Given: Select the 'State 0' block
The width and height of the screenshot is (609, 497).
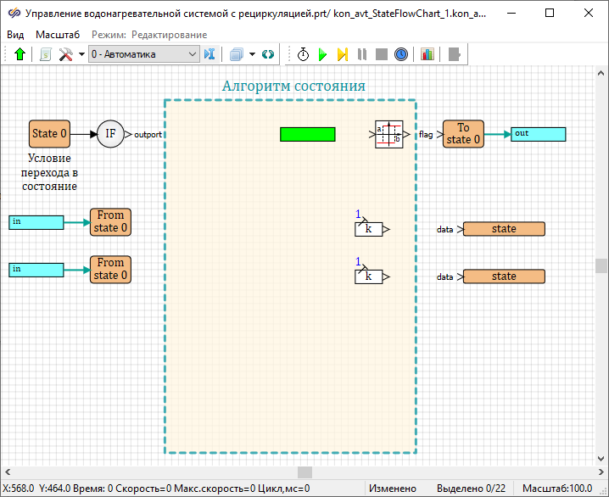Looking at the screenshot, I should click(49, 134).
